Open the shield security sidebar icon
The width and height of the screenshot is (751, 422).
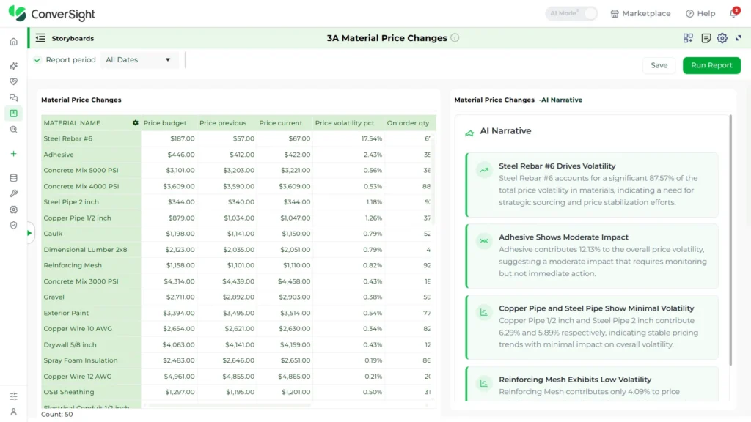(13, 226)
